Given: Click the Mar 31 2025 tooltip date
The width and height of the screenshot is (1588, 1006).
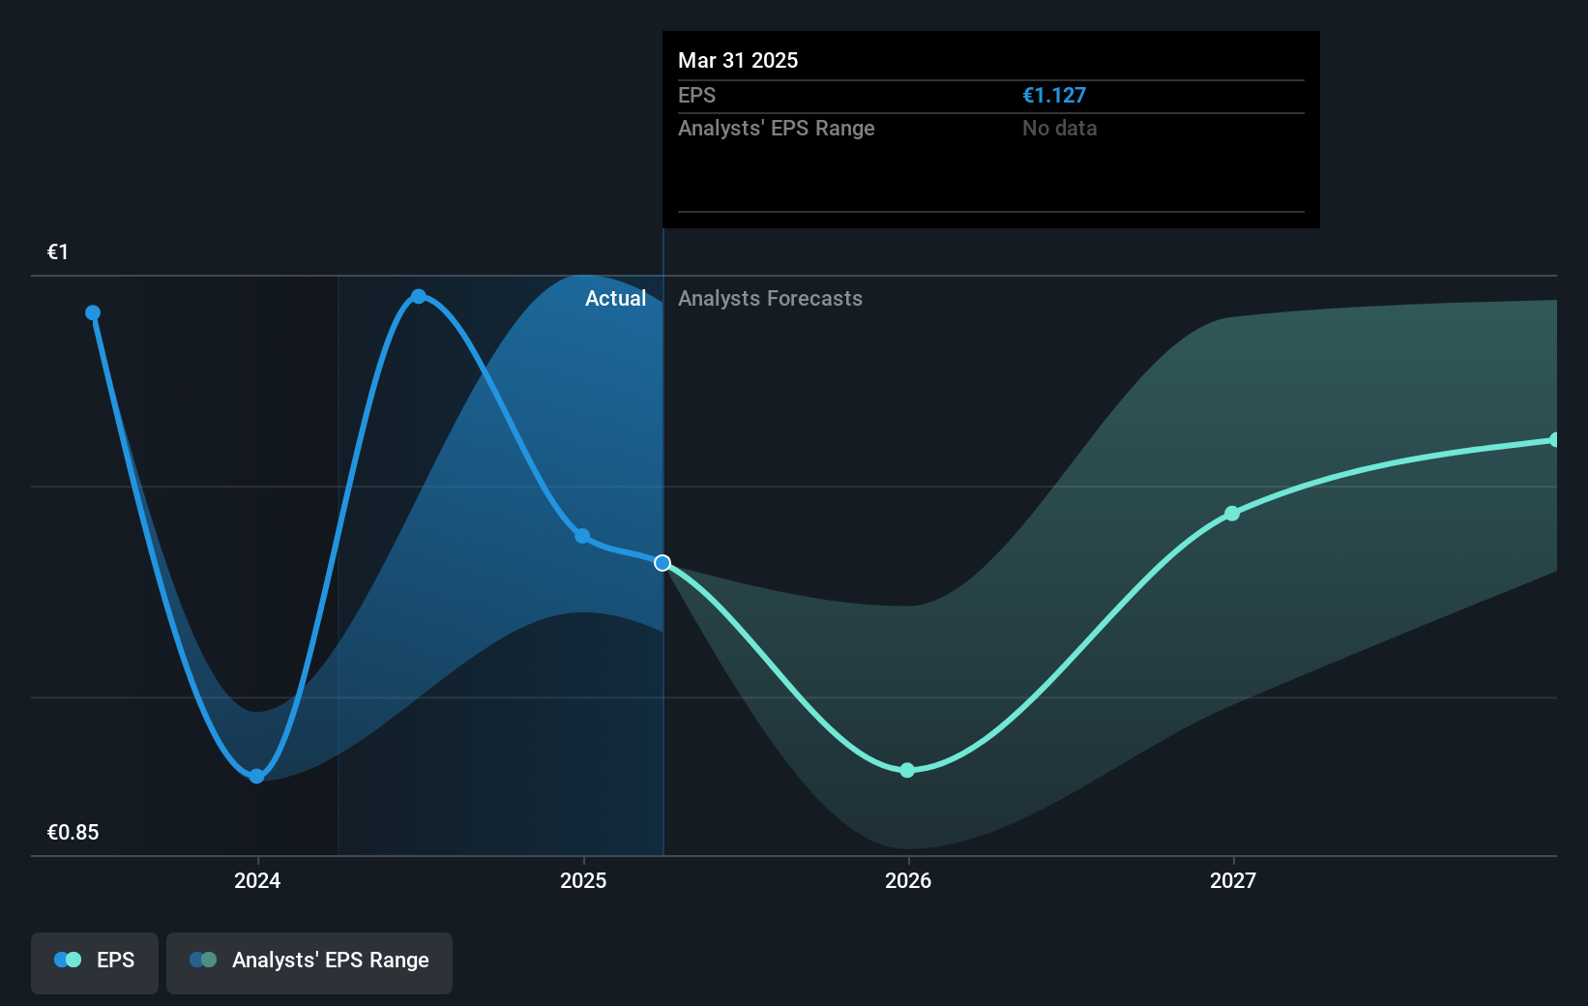Looking at the screenshot, I should click(x=738, y=60).
